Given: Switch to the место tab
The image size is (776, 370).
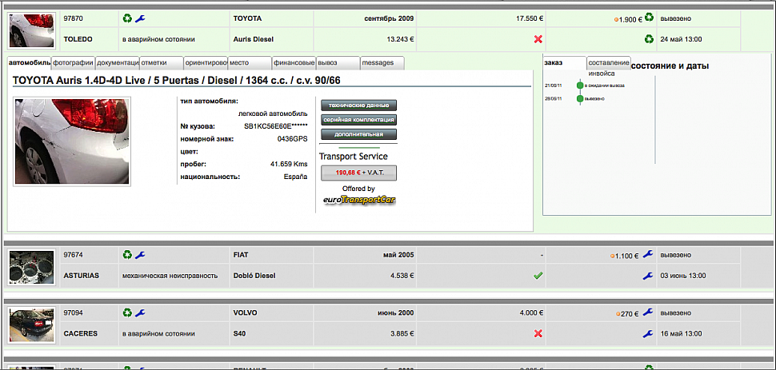Looking at the screenshot, I should tap(250, 63).
